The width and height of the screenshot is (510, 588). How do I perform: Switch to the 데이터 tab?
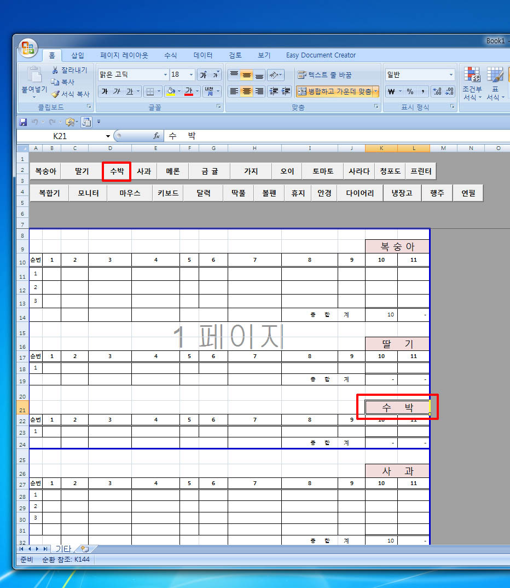point(202,55)
